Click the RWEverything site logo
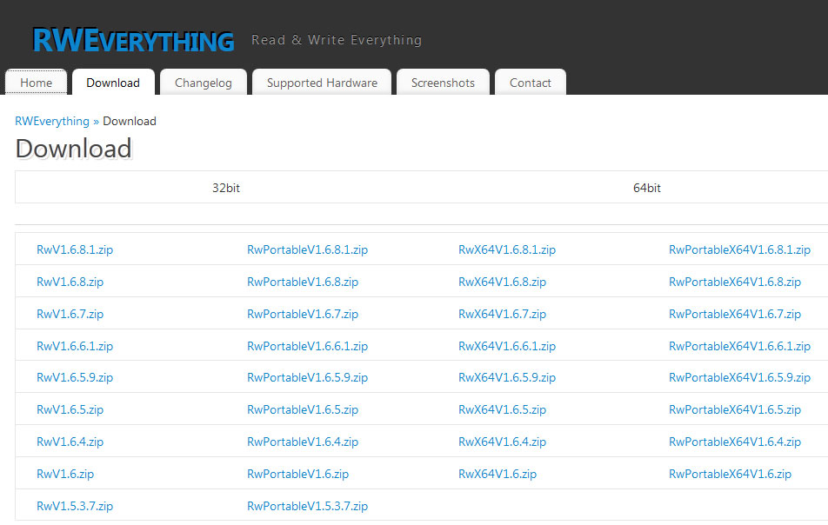828x525 pixels. pos(133,40)
